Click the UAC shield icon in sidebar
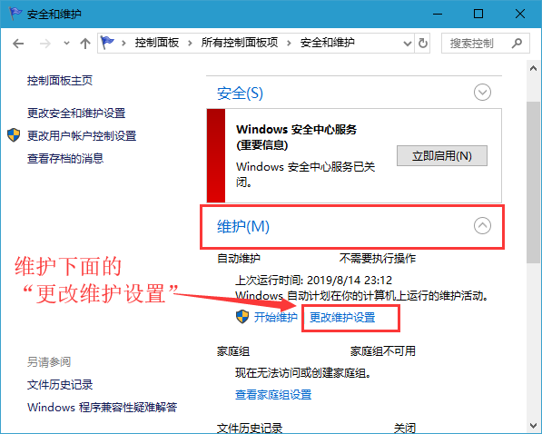The width and height of the screenshot is (542, 434). [14, 135]
